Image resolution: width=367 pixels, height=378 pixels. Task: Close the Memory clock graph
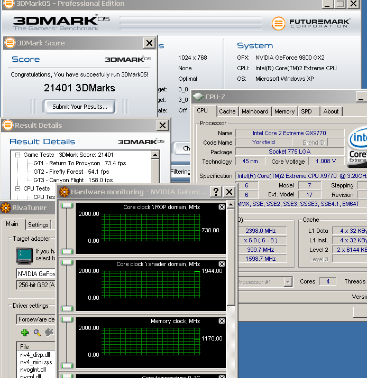222,321
